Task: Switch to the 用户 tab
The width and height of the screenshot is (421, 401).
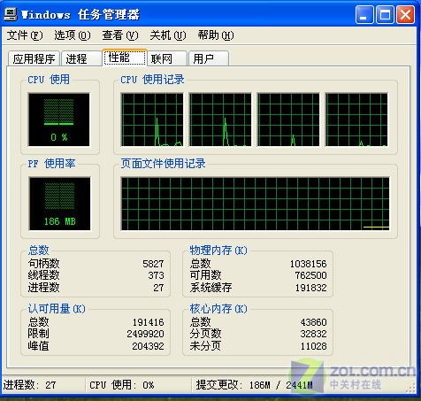Action: coord(209,58)
